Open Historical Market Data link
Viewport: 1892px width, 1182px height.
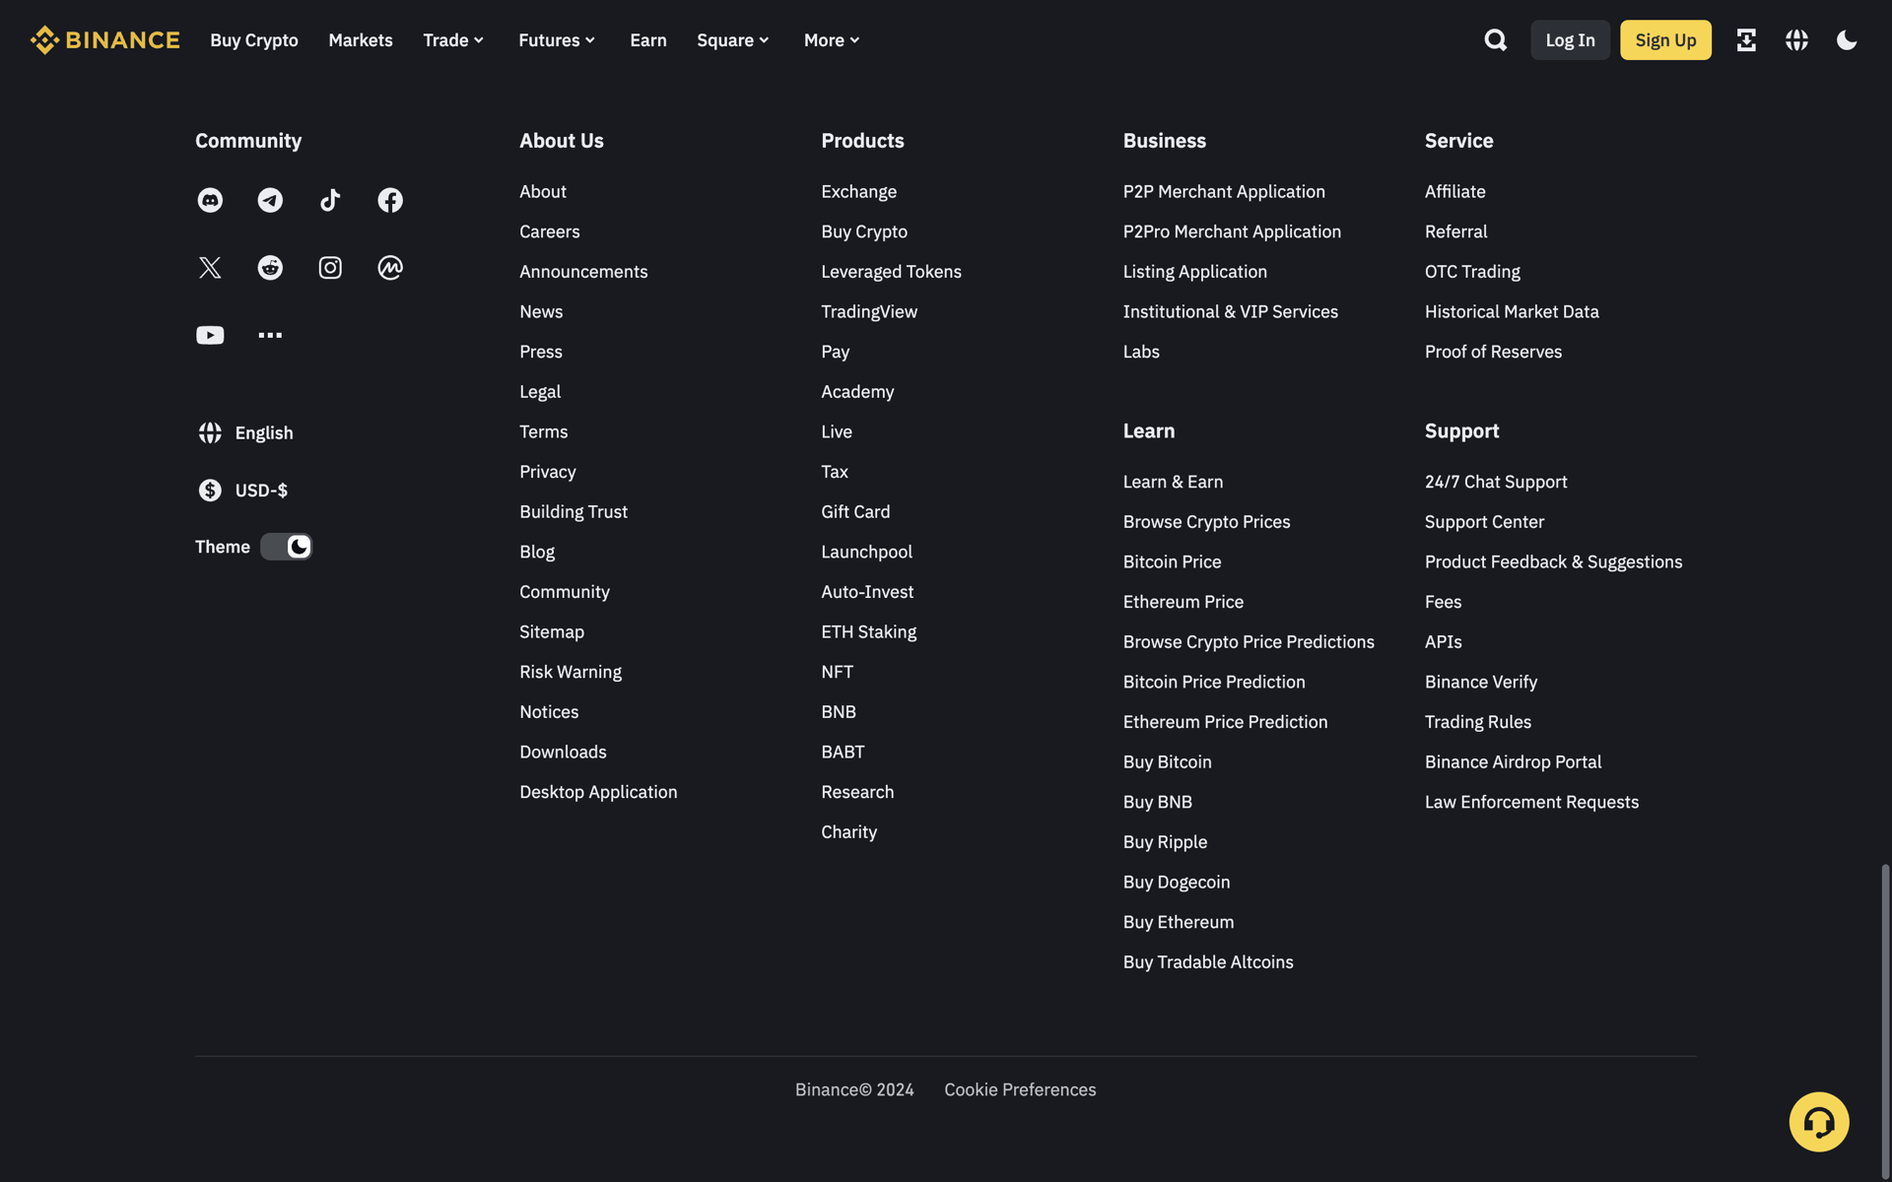[x=1512, y=311]
